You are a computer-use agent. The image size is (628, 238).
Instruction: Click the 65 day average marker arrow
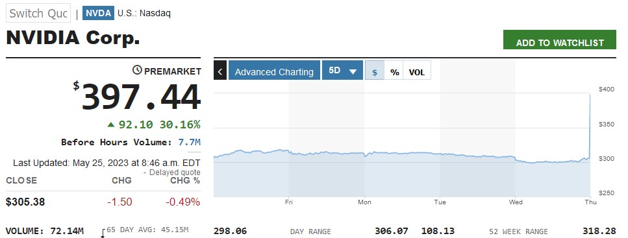point(103,233)
